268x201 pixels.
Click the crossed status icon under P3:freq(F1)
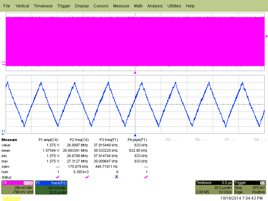coord(116,177)
